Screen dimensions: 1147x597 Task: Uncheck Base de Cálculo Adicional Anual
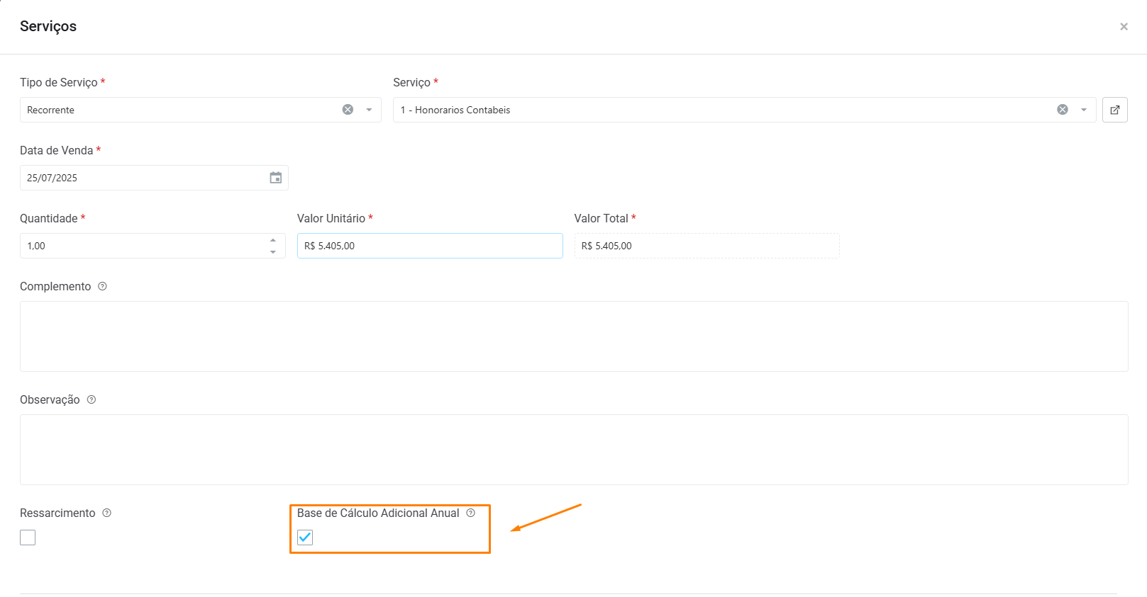click(x=305, y=538)
